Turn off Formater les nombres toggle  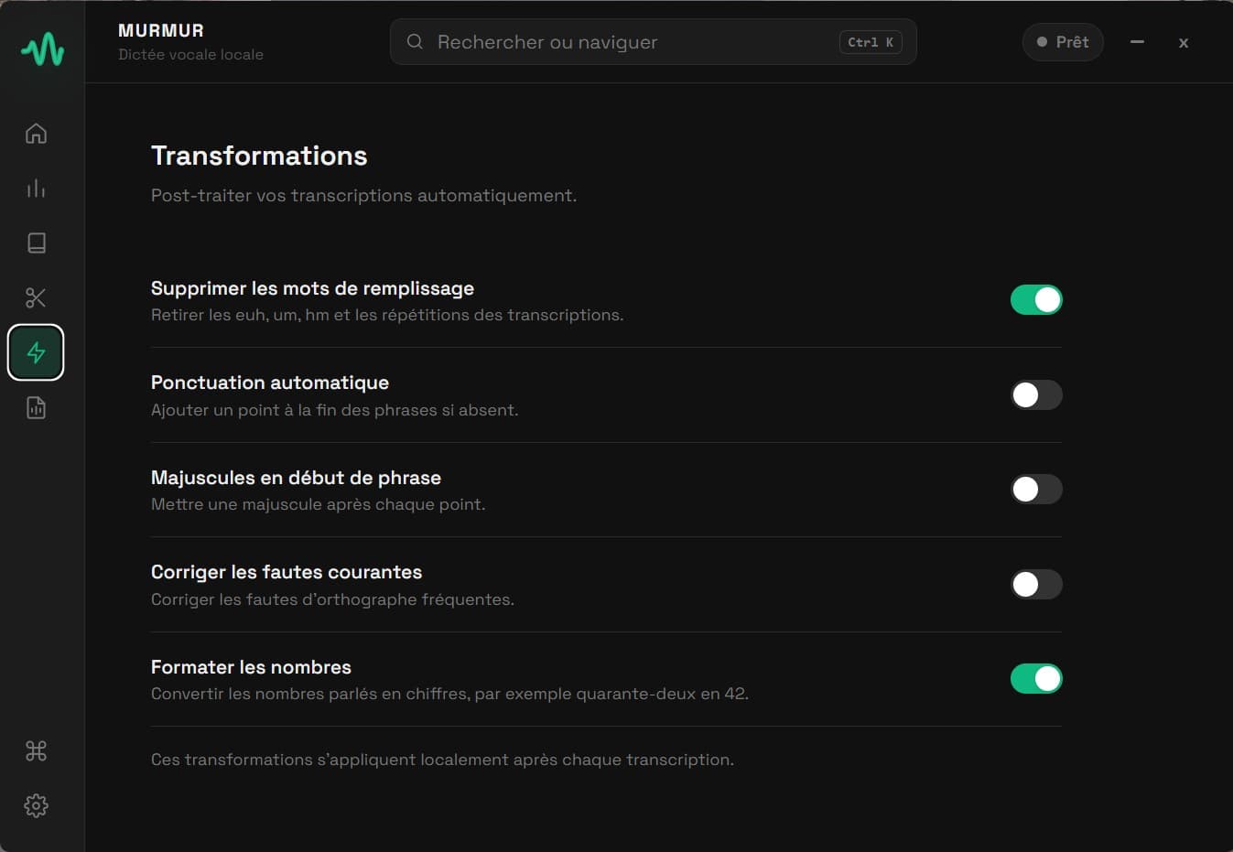click(x=1036, y=679)
